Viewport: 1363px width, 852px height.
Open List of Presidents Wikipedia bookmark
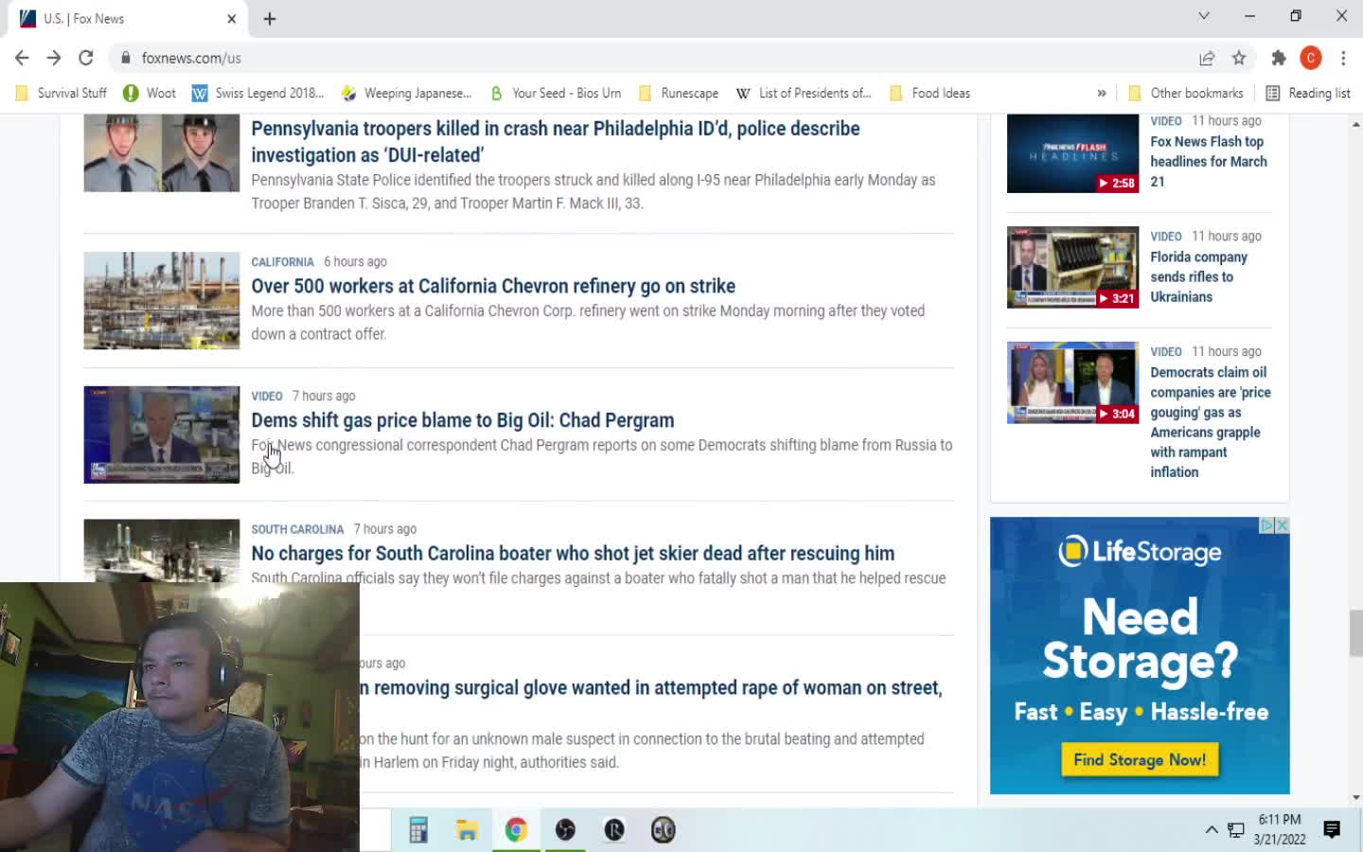click(804, 93)
